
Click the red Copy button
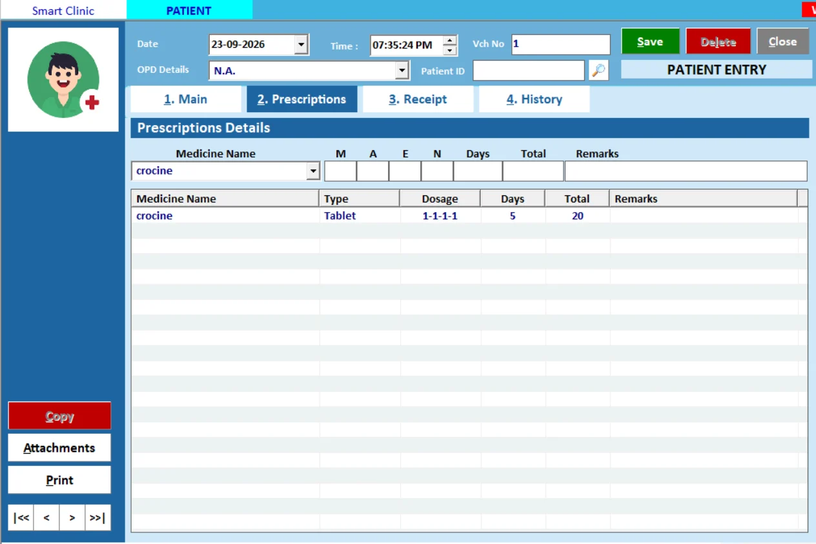pyautogui.click(x=59, y=416)
